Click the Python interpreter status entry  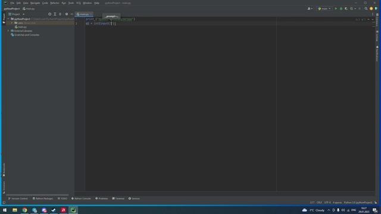tap(358, 202)
